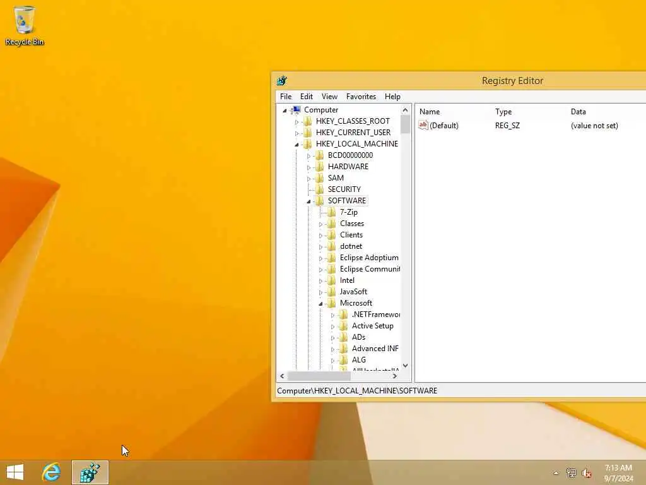Click the (Default) string value icon
646x485 pixels.
coord(423,125)
